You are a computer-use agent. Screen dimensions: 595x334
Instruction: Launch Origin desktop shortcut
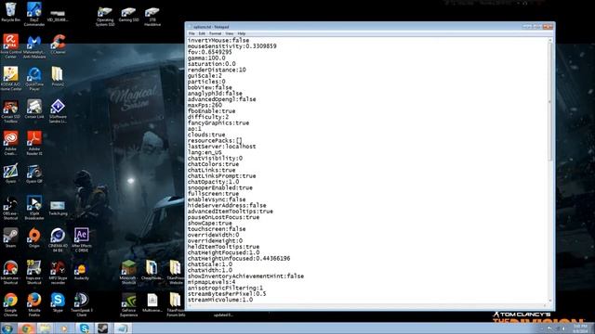pos(34,238)
